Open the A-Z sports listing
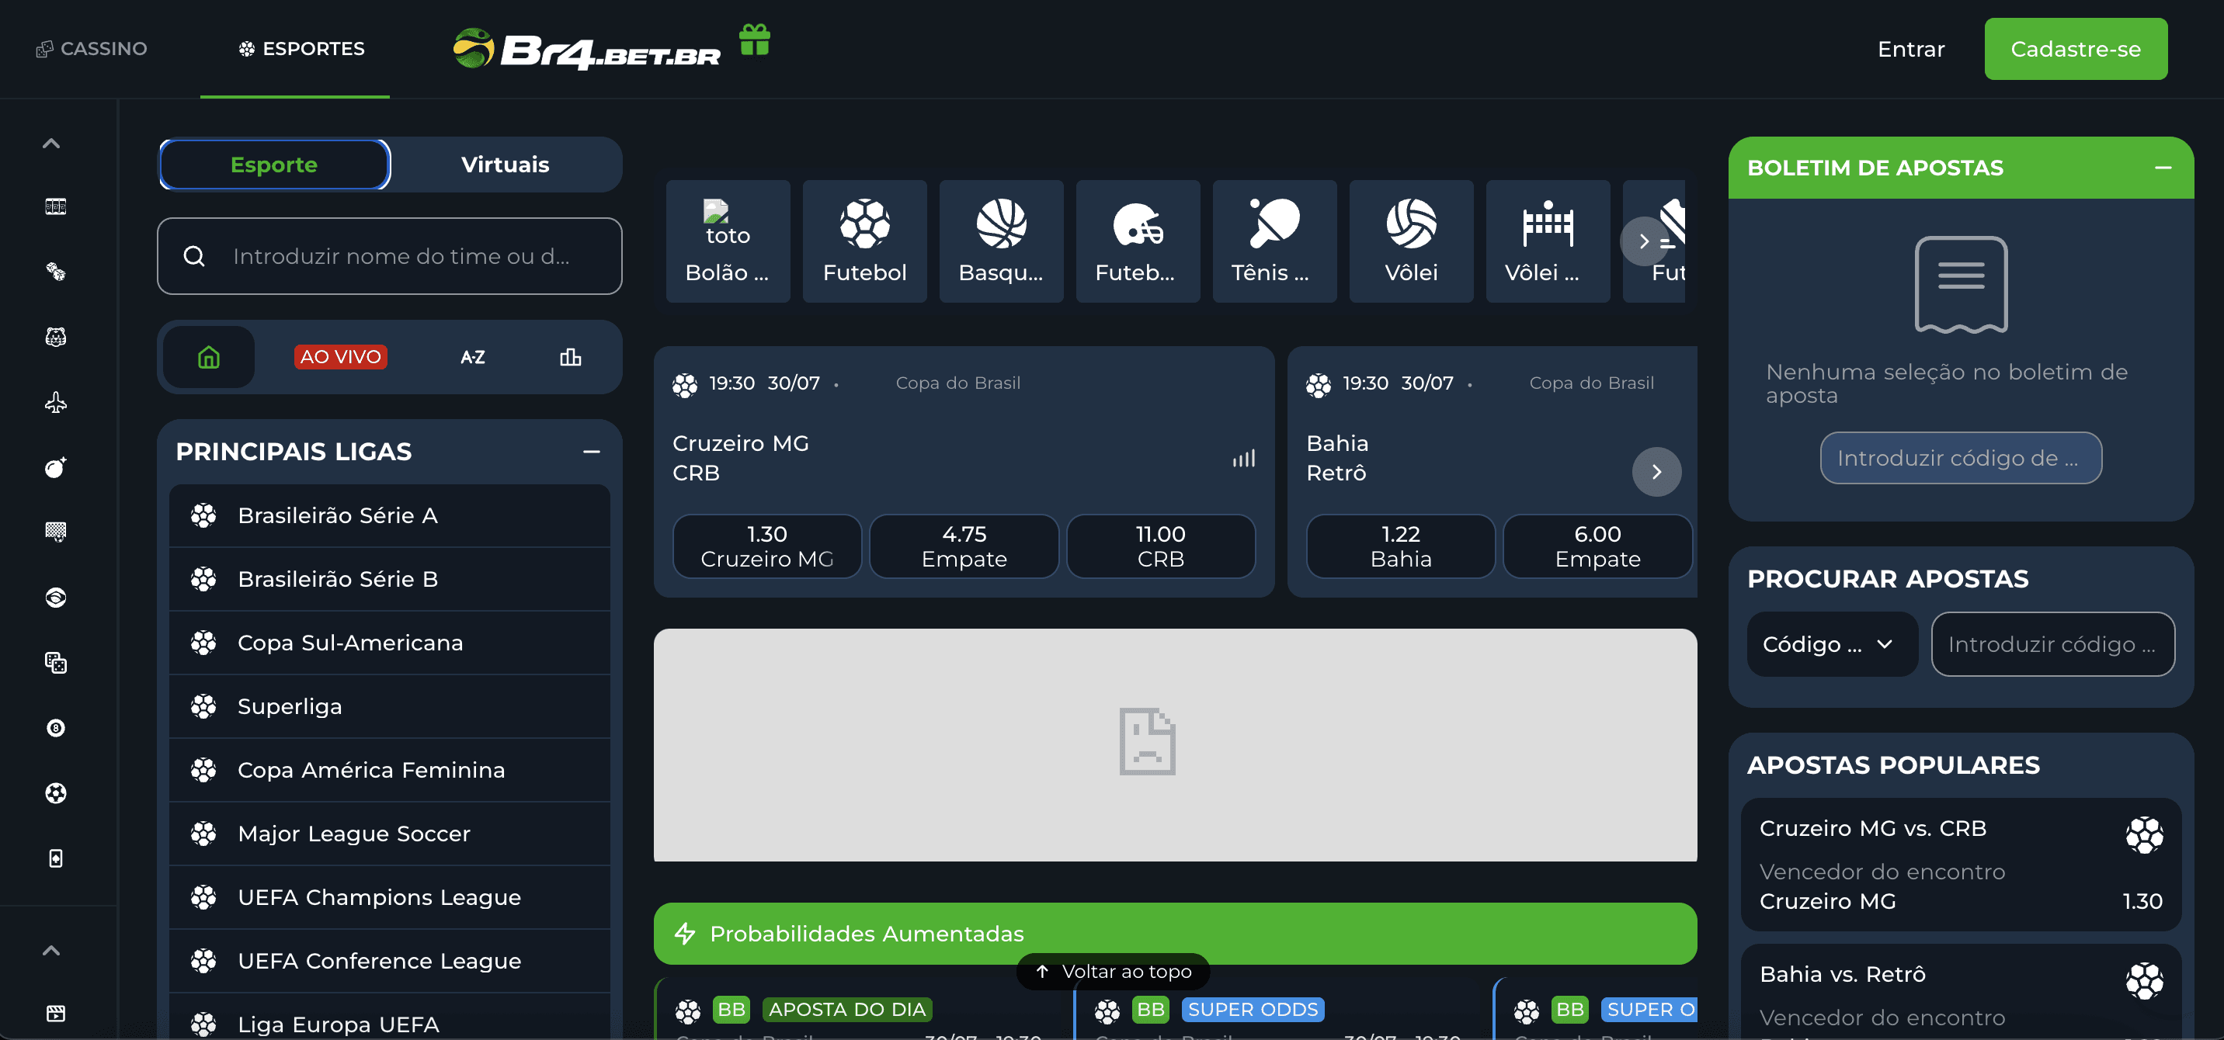 (472, 356)
